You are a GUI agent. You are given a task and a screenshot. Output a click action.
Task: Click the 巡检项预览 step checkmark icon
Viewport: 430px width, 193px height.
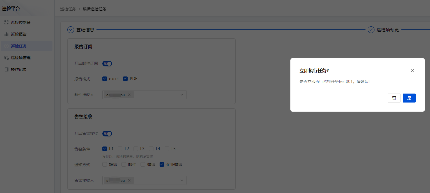[371, 30]
